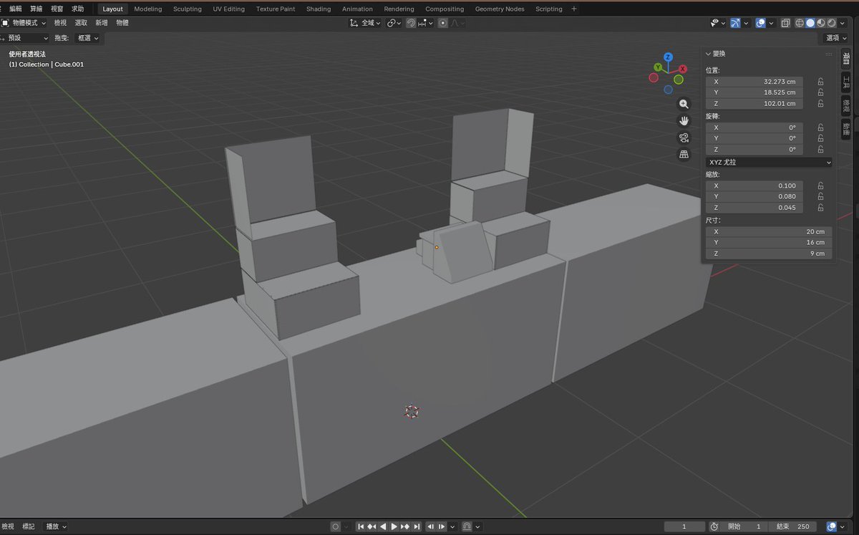
Task: Switch to Shading workspace tab
Action: 319,9
